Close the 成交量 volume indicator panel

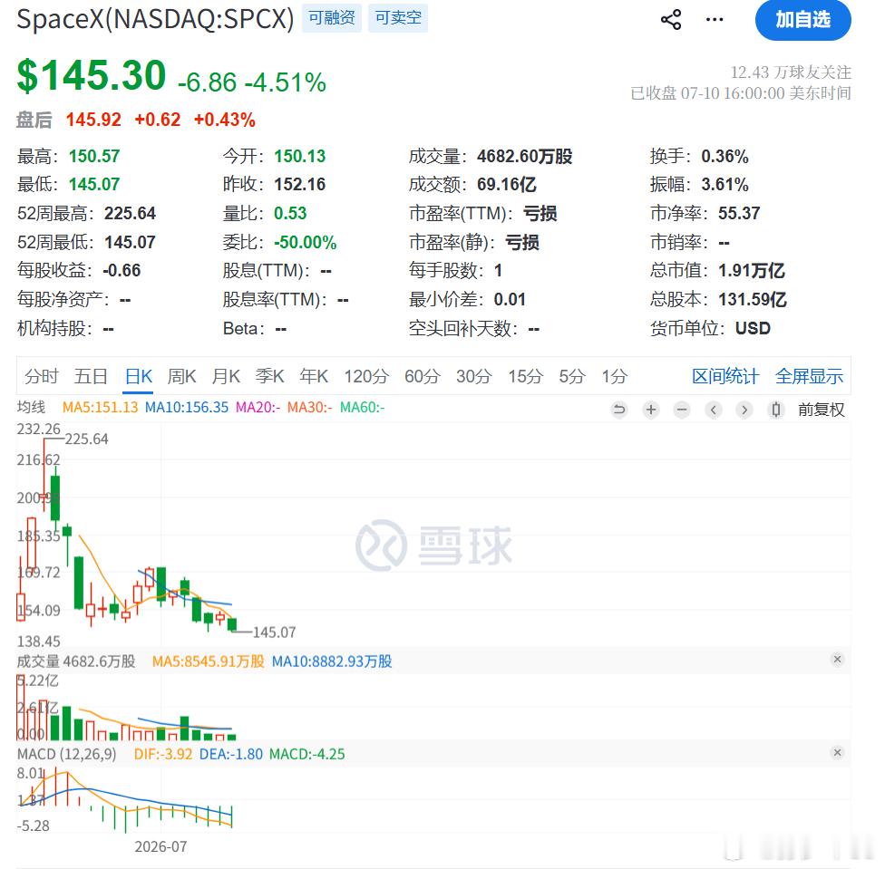pos(837,659)
